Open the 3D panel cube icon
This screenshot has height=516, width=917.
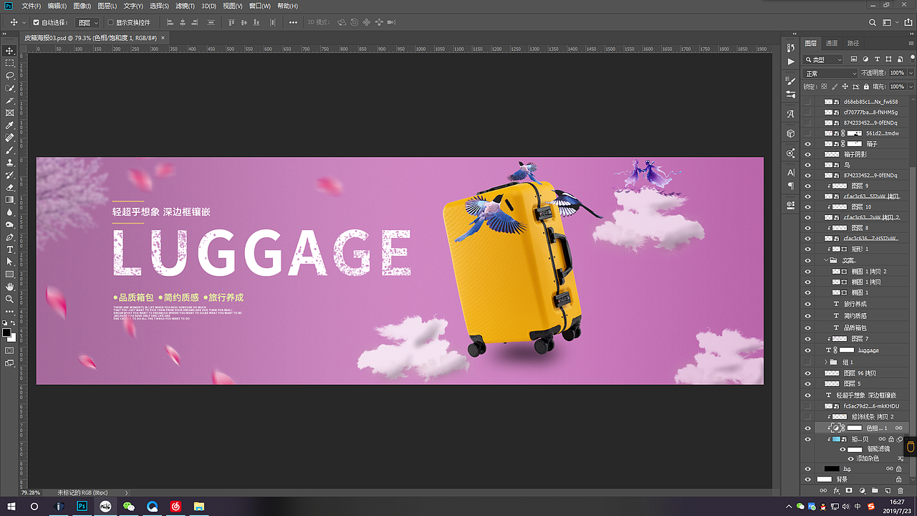(791, 133)
